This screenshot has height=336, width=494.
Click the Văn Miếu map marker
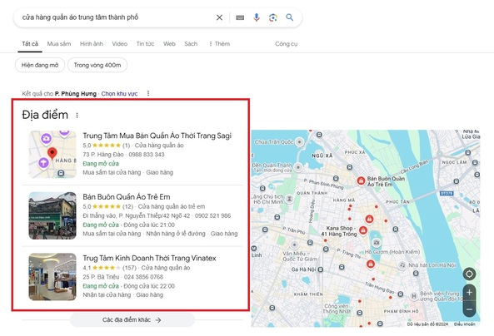(x=294, y=245)
